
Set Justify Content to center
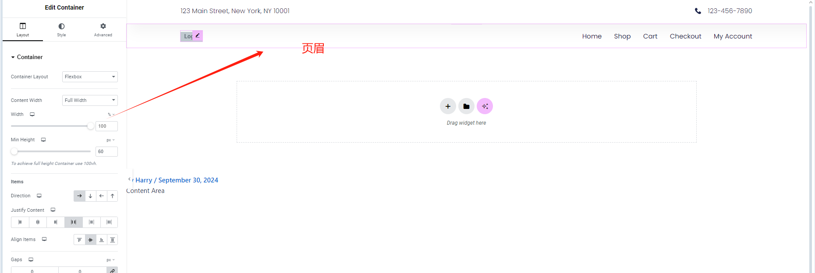(38, 222)
